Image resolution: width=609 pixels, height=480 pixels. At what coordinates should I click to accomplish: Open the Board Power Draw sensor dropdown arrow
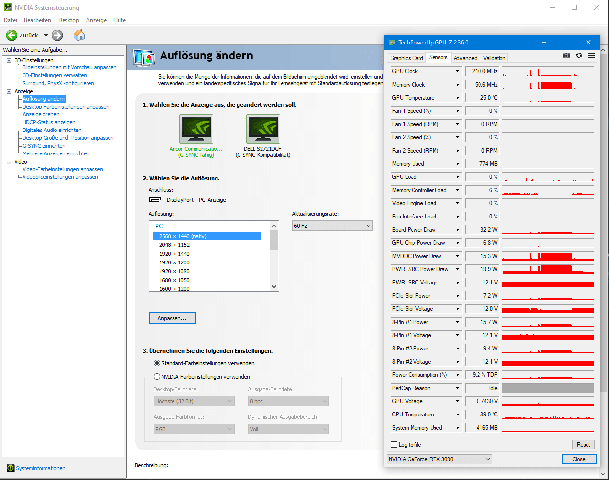click(x=457, y=230)
